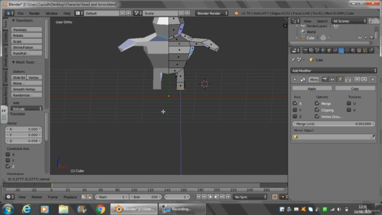
Task: Open the Help menu
Action: click(x=67, y=13)
